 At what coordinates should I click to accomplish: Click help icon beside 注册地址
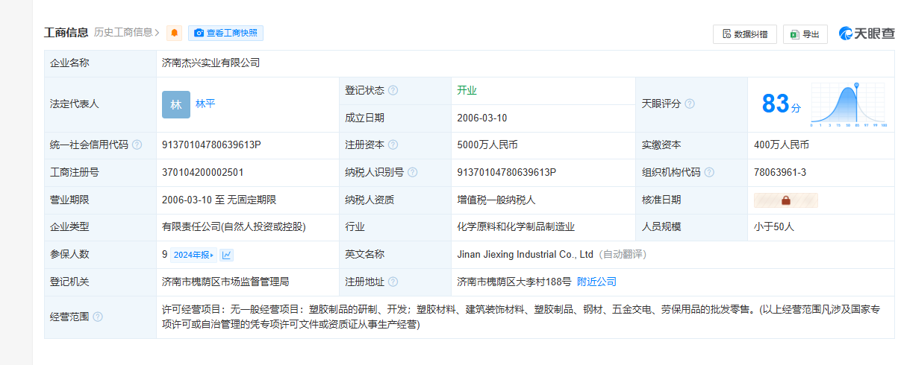click(393, 282)
